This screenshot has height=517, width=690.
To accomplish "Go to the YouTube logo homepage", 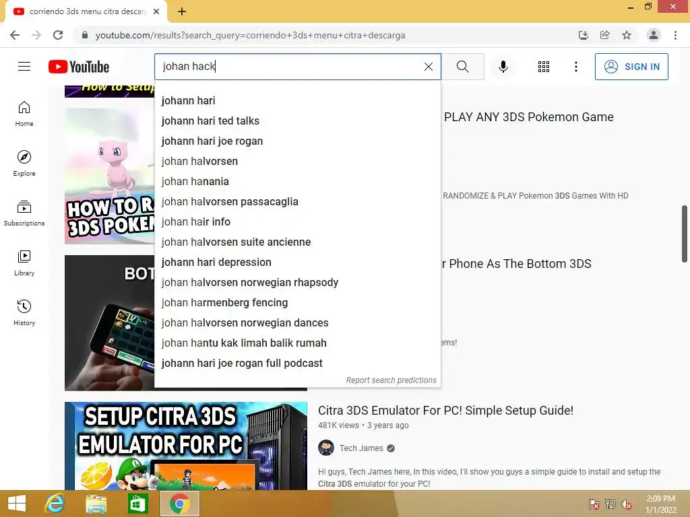I will click(79, 67).
